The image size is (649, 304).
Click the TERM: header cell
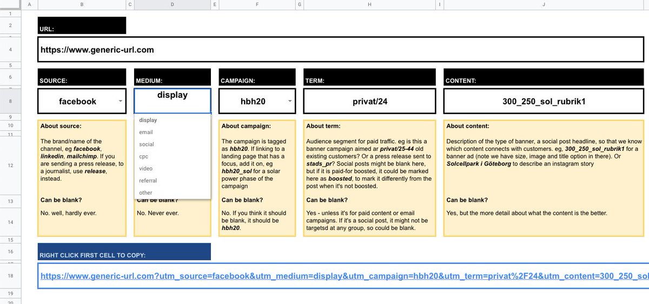coord(369,77)
